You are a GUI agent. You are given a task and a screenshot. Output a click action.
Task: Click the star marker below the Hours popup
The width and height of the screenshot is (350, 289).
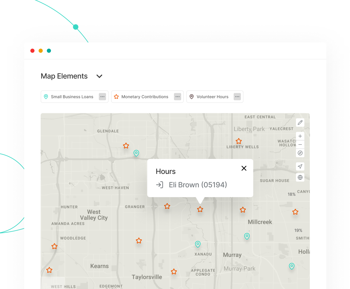pos(200,209)
